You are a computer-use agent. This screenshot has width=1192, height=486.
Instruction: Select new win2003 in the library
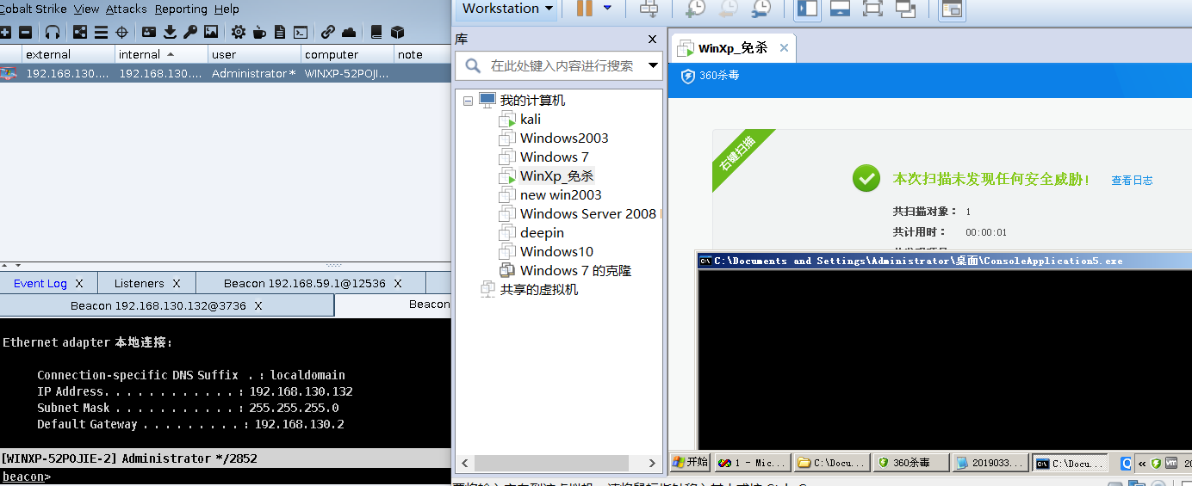click(x=561, y=195)
